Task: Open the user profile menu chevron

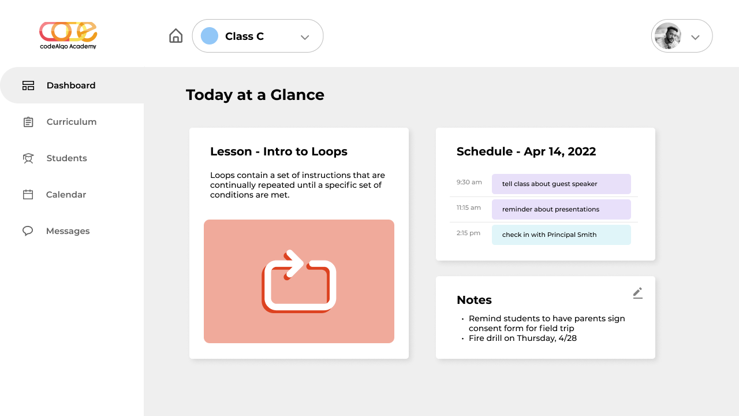Action: coord(695,37)
